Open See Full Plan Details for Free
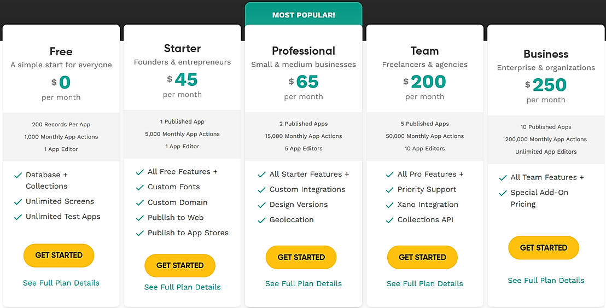The width and height of the screenshot is (606, 308). (61, 283)
